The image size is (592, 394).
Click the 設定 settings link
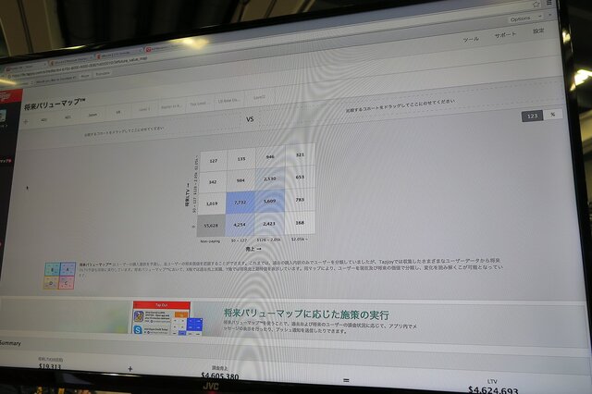point(538,31)
